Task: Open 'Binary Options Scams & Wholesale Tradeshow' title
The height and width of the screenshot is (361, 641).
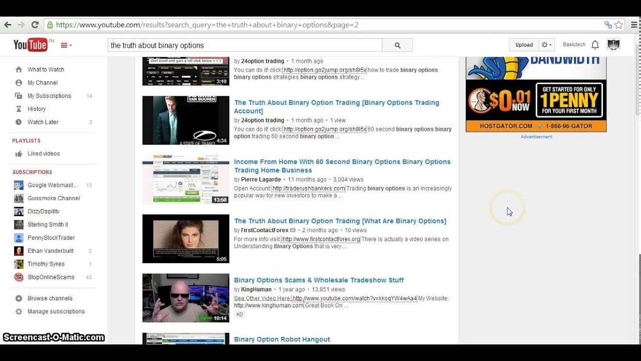Action: (x=319, y=280)
